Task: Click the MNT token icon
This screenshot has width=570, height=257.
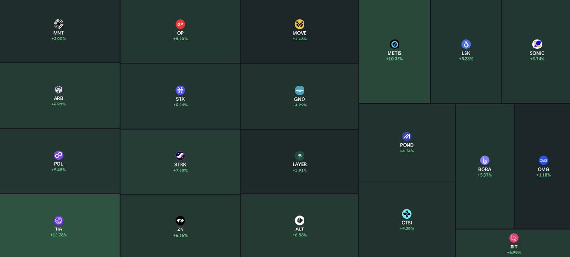Action: (x=58, y=24)
